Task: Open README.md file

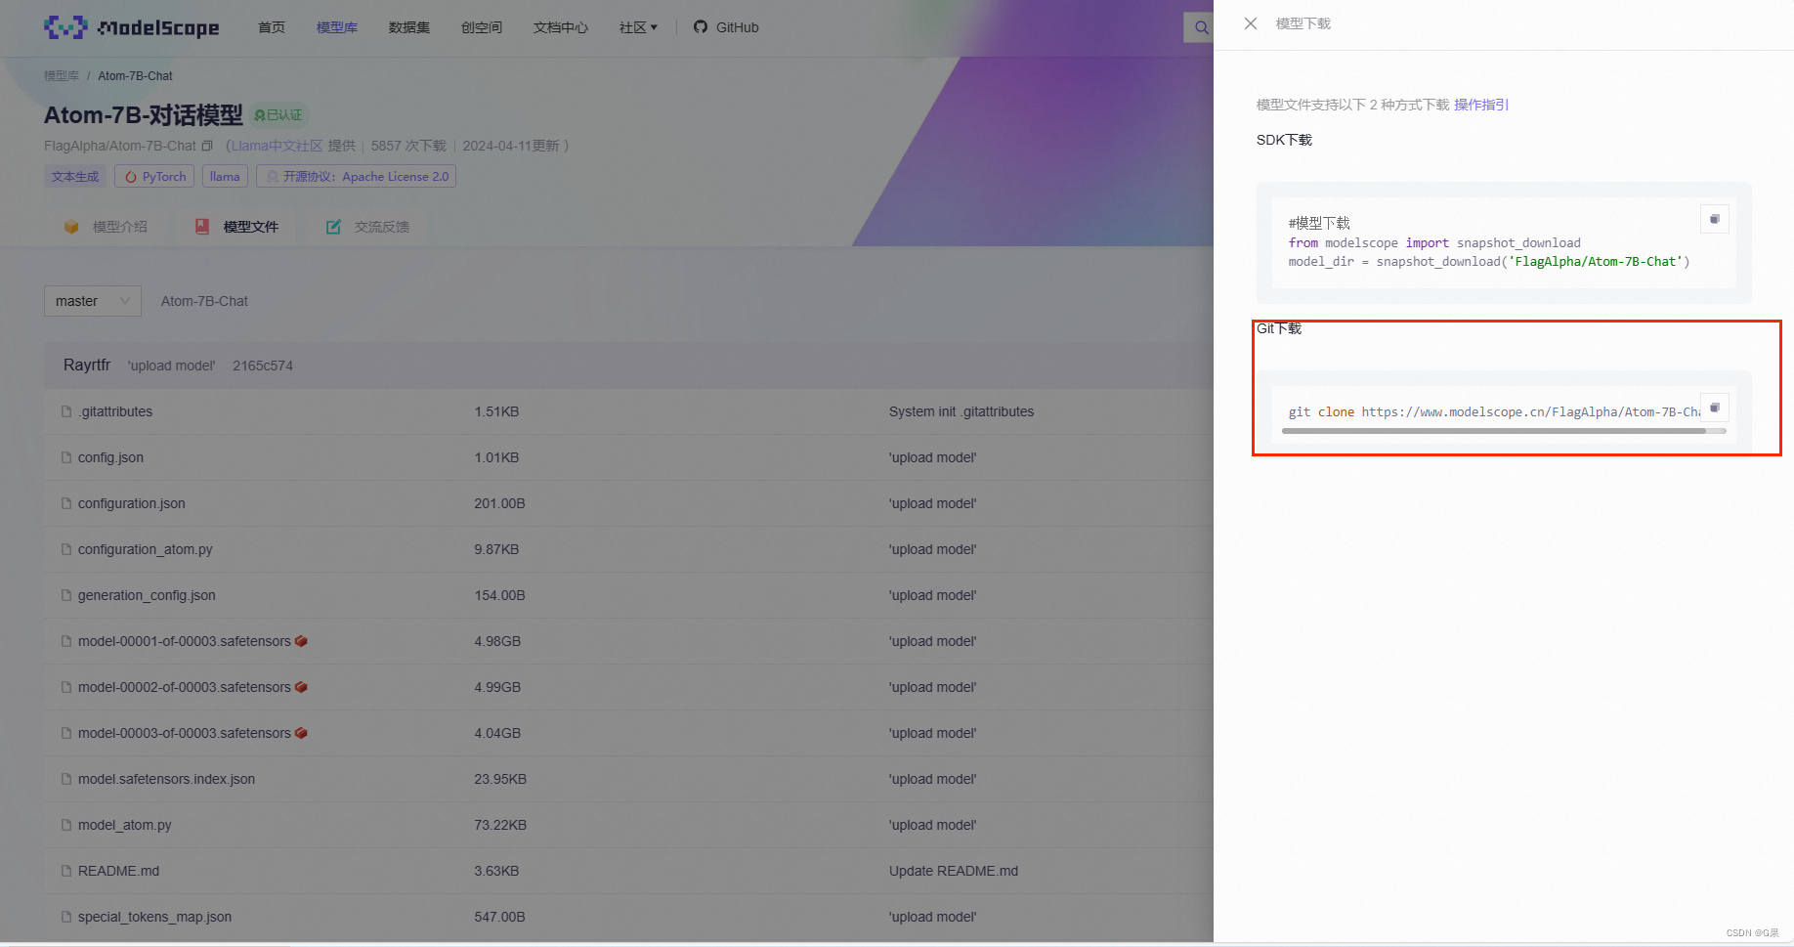Action: coord(118,871)
